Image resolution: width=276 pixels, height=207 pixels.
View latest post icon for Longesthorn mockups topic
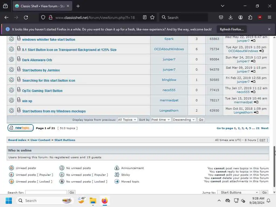tap(256, 112)
